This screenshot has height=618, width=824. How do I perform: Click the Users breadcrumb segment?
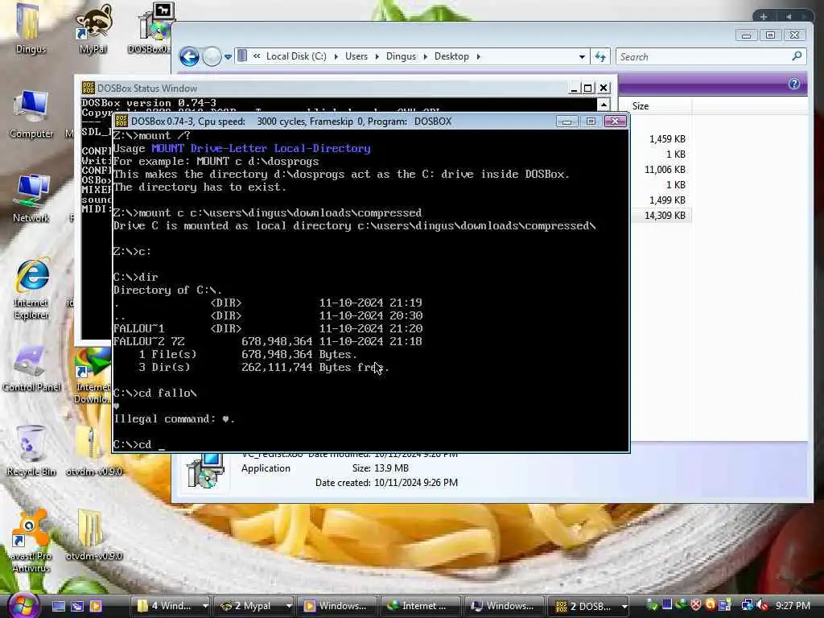click(356, 56)
